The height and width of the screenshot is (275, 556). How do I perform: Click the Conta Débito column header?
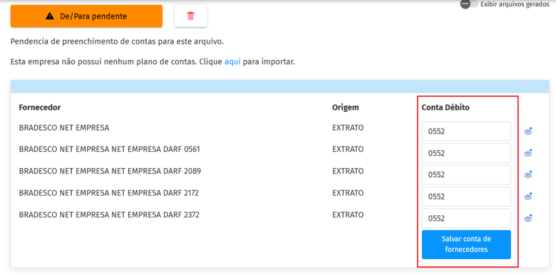[x=445, y=107]
